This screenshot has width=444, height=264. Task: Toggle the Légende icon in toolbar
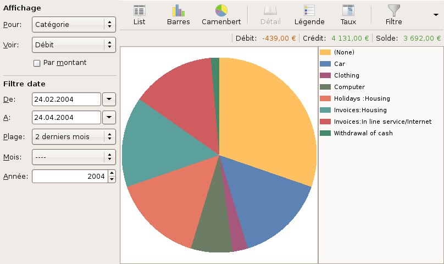coord(309,11)
